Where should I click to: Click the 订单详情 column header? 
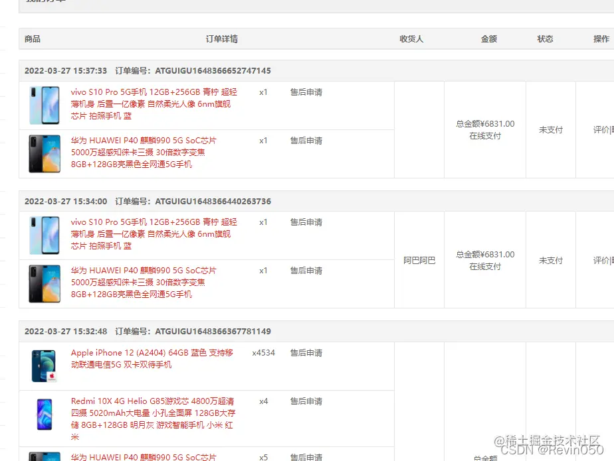[x=222, y=38]
